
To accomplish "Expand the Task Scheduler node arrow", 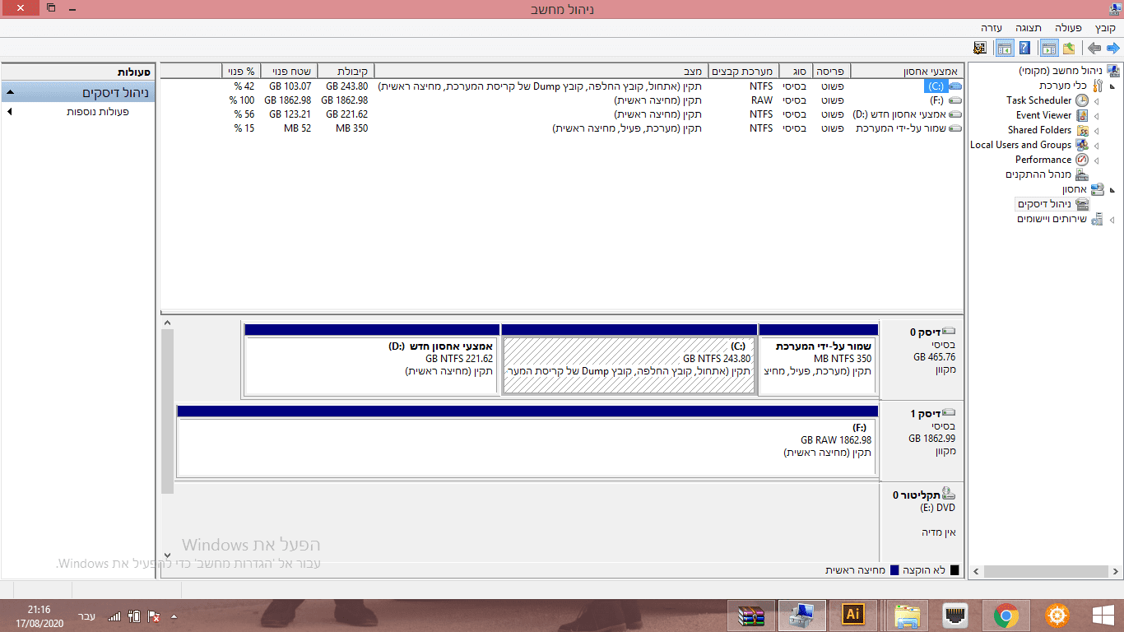I will pos(1097,101).
